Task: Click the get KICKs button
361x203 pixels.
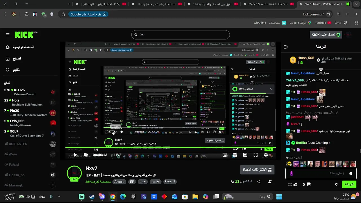Action: [326, 35]
